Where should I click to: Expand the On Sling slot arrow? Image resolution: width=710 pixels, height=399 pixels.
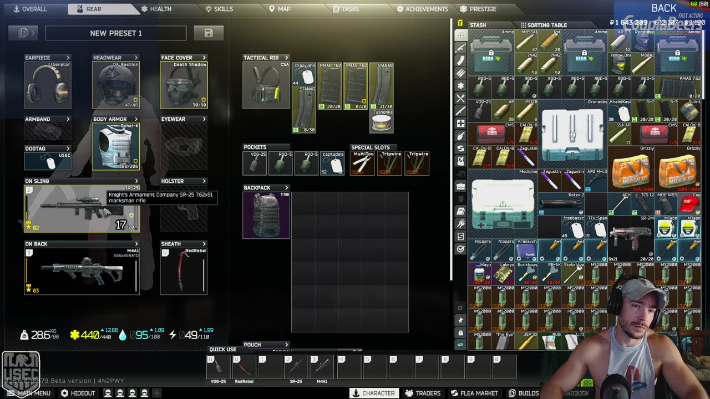tap(136, 181)
